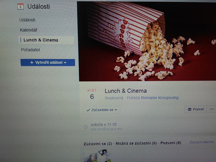Open the Události sidebar item
The height and width of the screenshot is (162, 216).
coord(27,20)
